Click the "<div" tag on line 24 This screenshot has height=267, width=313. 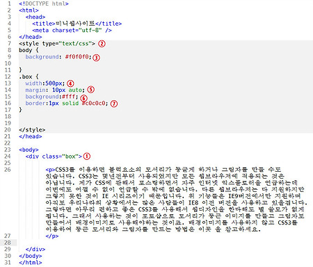32,156
